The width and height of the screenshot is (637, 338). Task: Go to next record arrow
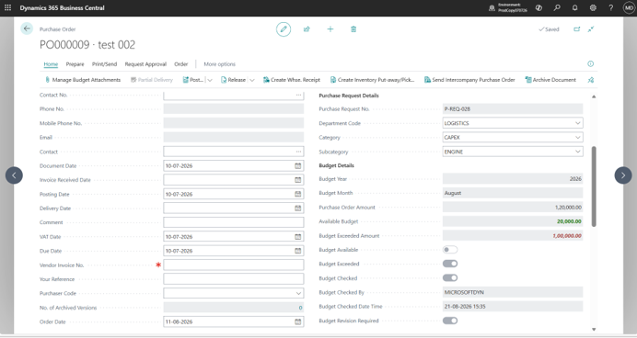(623, 175)
